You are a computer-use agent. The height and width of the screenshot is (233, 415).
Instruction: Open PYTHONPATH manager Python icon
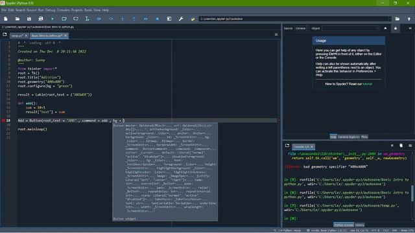[193, 19]
